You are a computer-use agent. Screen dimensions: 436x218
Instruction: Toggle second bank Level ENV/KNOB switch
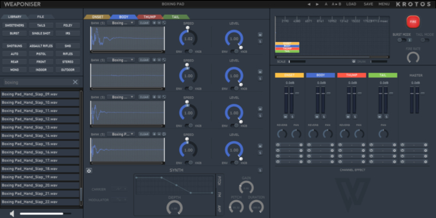[234, 89]
